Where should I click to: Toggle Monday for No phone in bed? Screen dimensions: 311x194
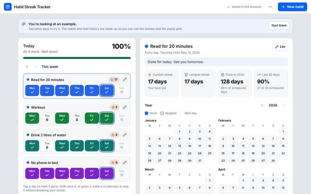32,174
